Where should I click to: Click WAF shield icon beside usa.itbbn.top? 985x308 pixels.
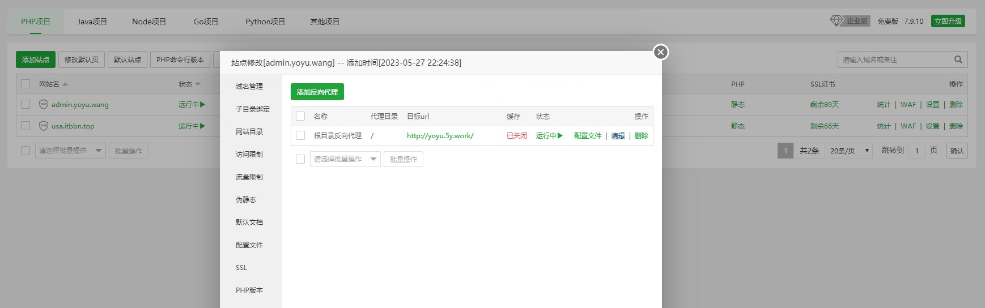44,126
